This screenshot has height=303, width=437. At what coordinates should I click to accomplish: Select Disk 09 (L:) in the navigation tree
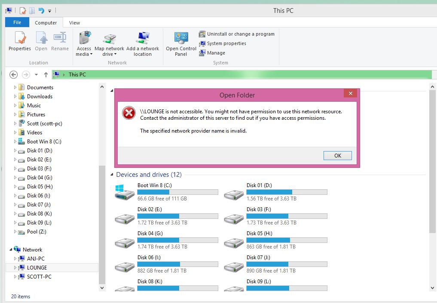[x=39, y=223]
